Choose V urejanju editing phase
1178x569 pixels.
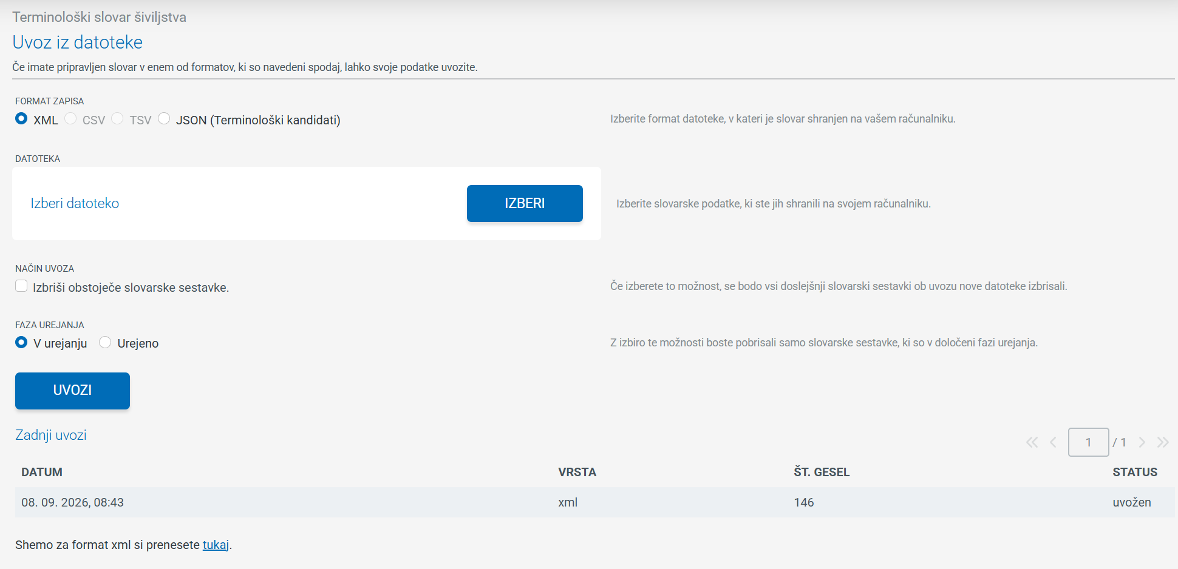21,343
